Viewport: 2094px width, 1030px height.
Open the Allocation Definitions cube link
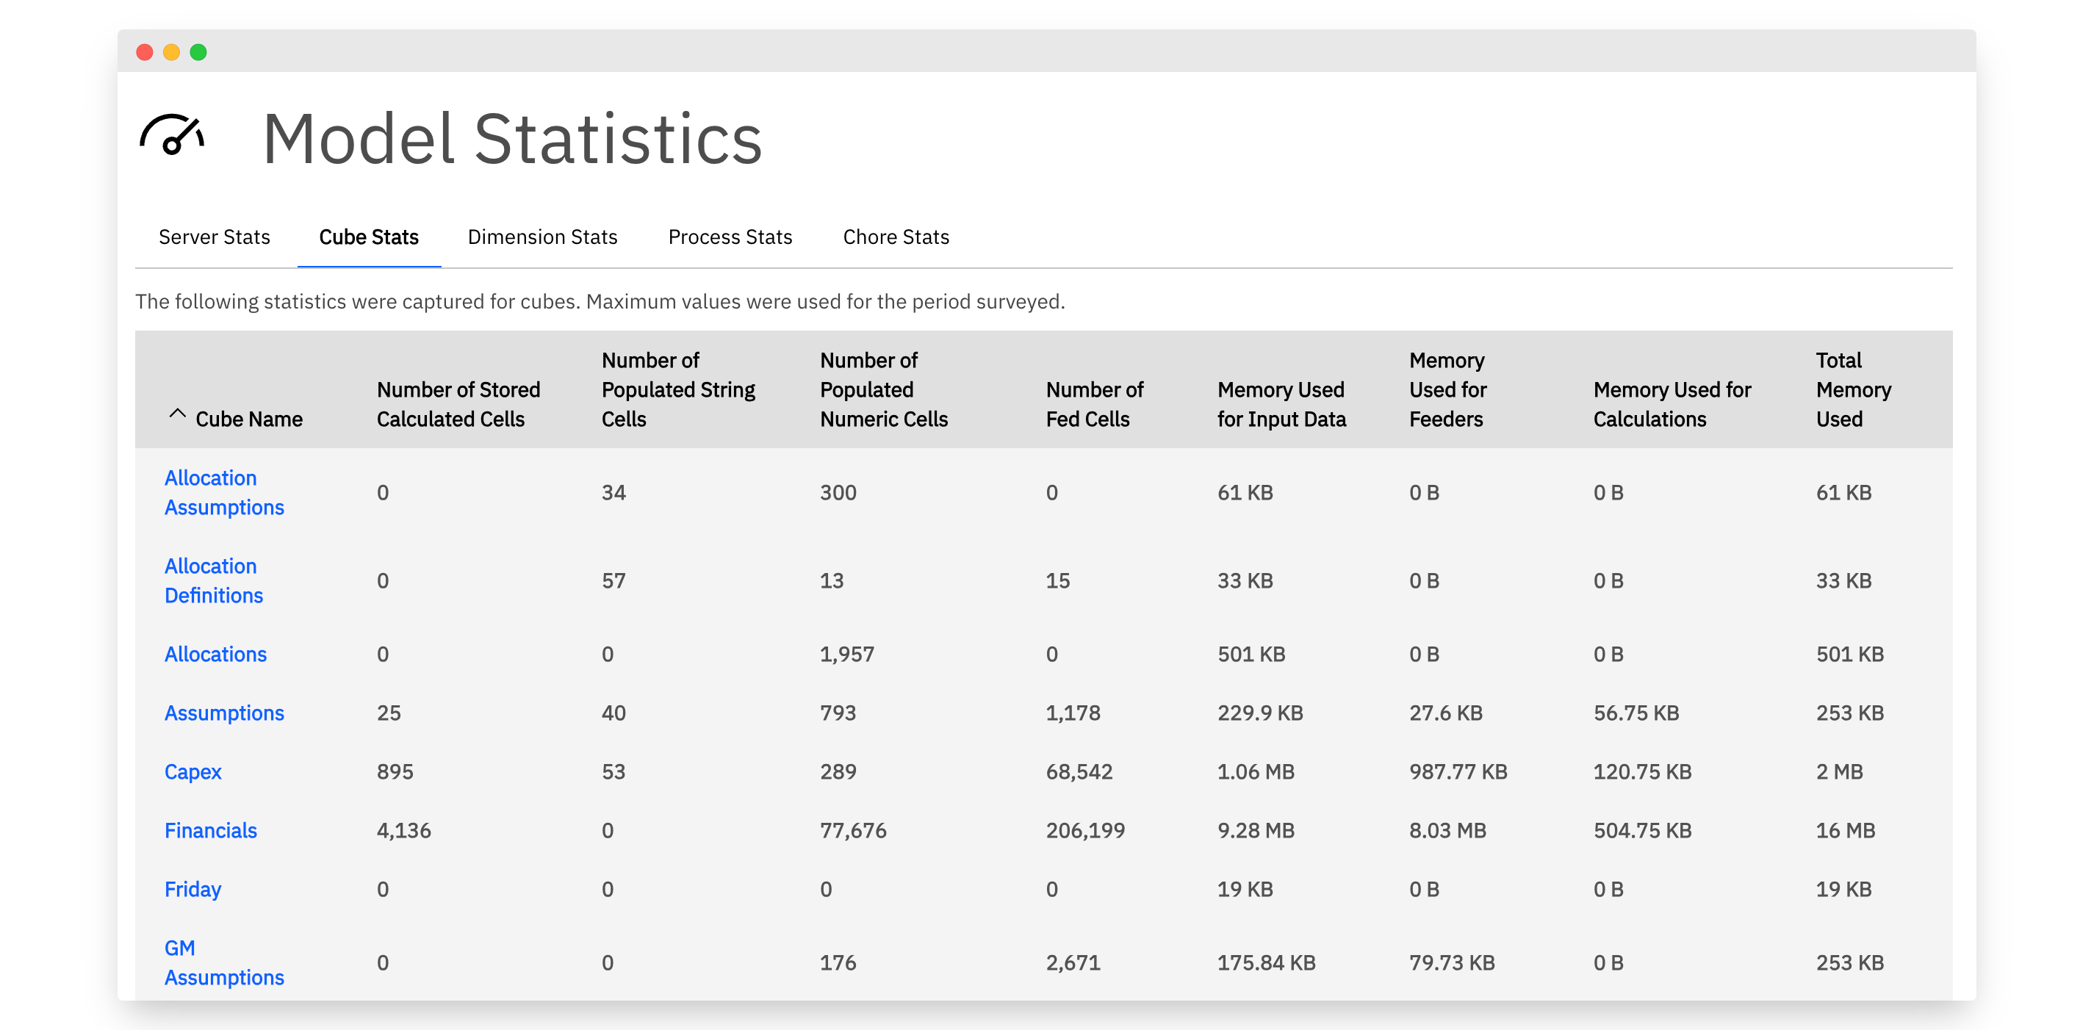214,580
